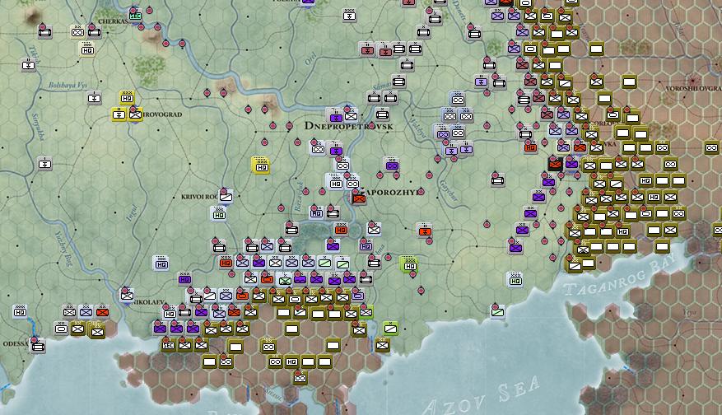Select gray counter on the Tikich river

coord(29,65)
